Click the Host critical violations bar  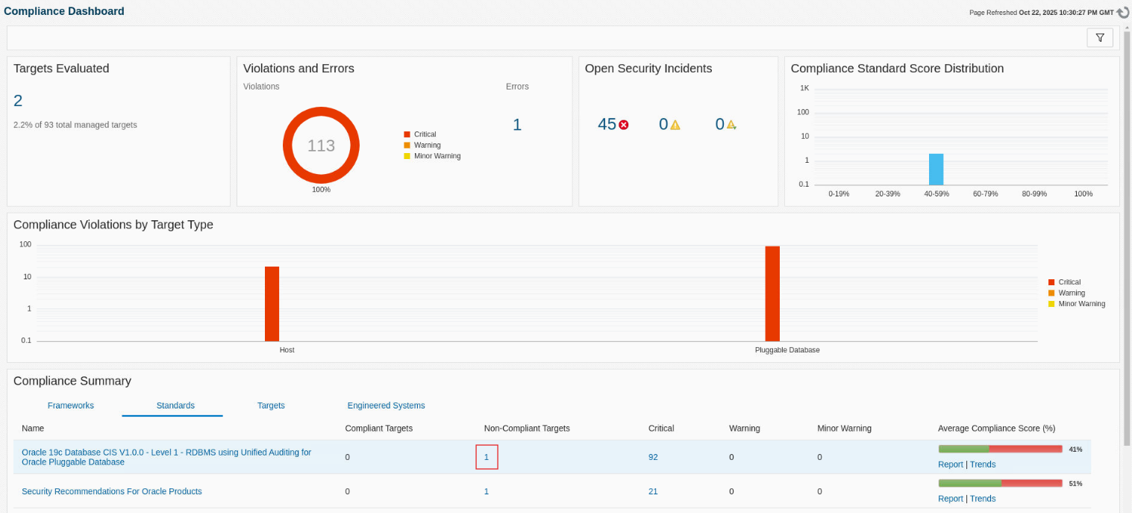click(x=272, y=303)
